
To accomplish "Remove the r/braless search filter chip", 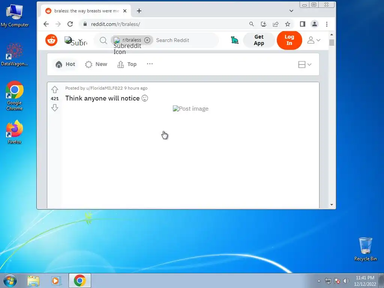I will click(x=147, y=40).
